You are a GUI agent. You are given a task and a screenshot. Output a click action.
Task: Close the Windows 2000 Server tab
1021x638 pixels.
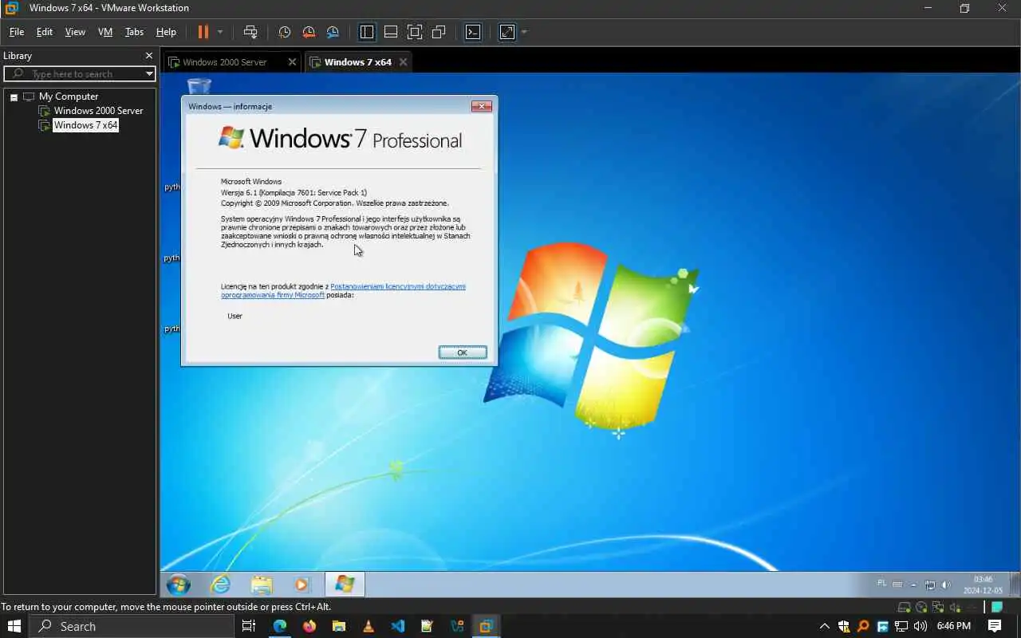pyautogui.click(x=292, y=62)
